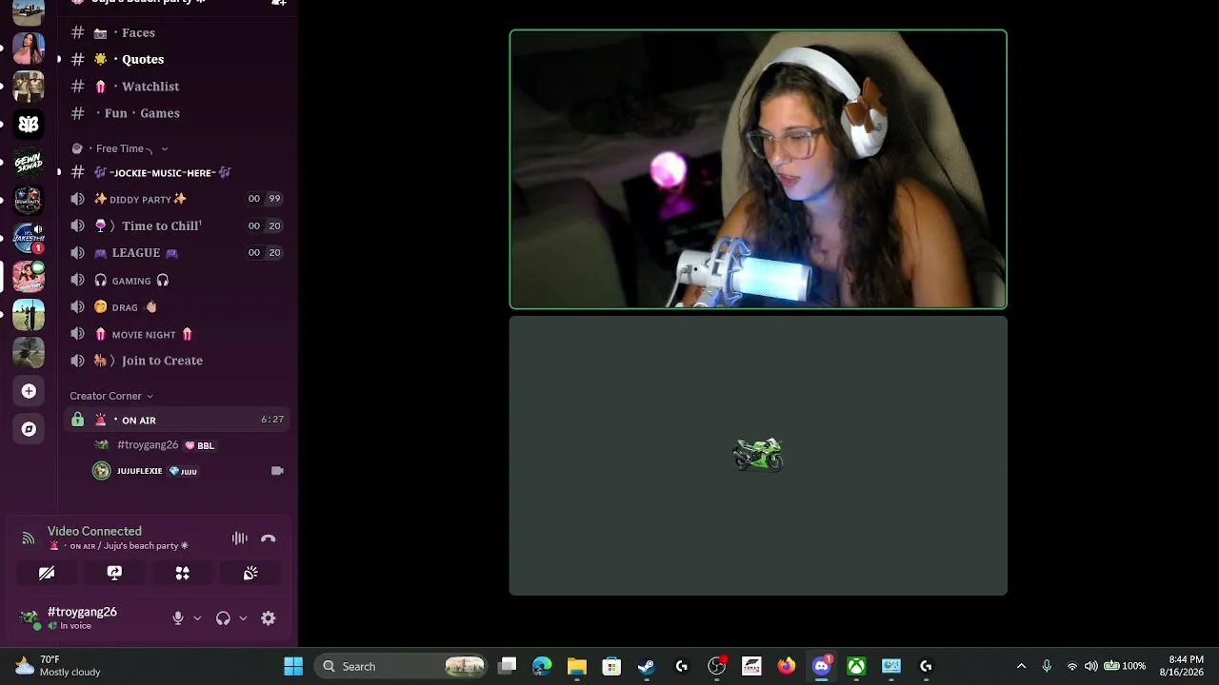Join the DRAG voice channel
This screenshot has width=1219, height=685.
click(176, 307)
